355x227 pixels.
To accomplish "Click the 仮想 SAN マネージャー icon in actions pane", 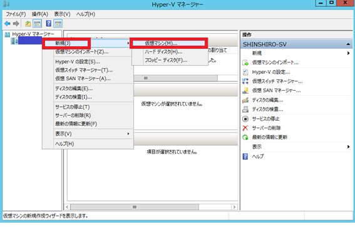I will (x=245, y=91).
